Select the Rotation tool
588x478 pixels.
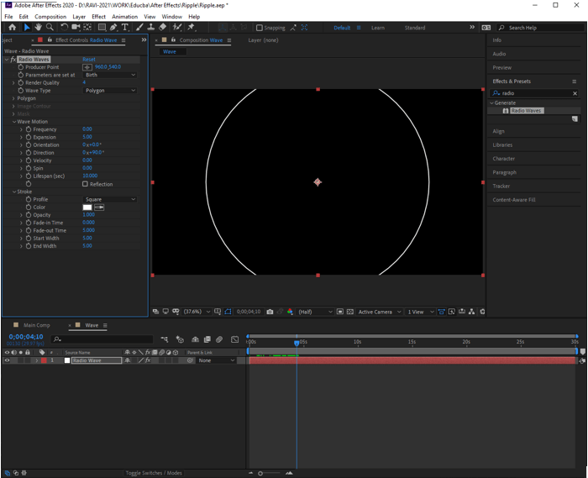65,28
